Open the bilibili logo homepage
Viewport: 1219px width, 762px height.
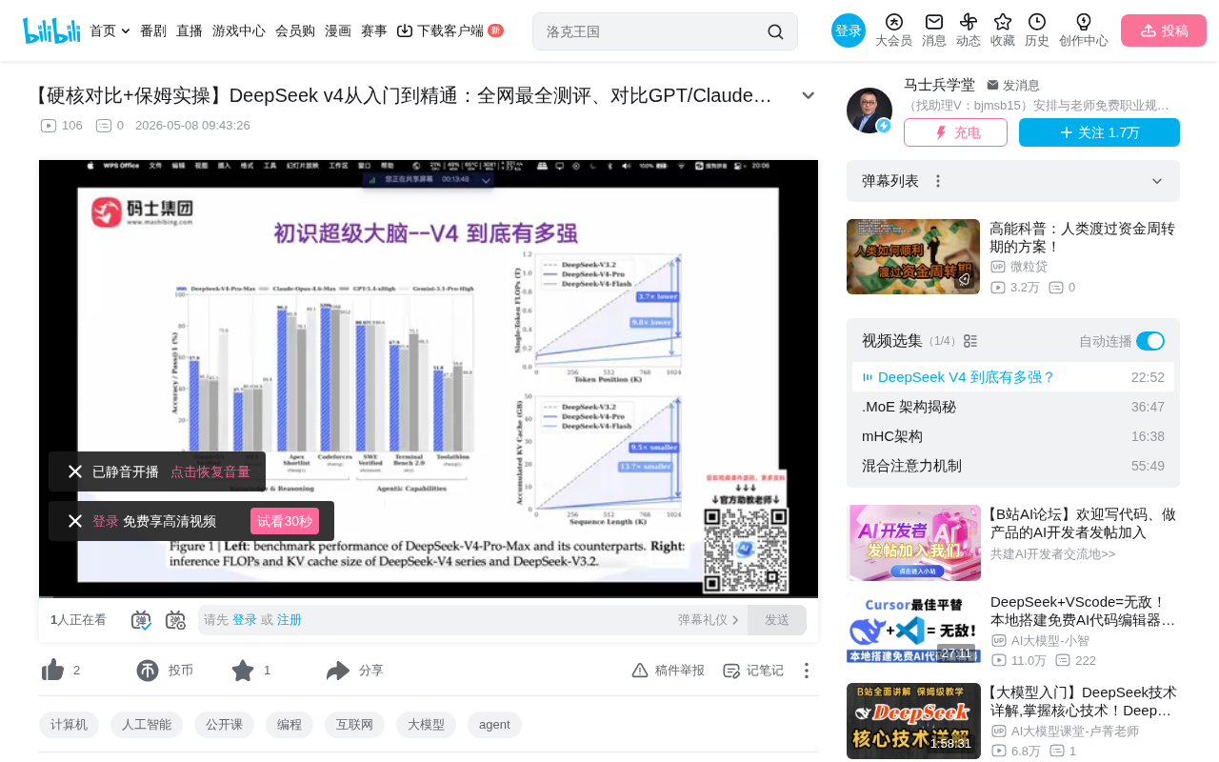pos(51,30)
